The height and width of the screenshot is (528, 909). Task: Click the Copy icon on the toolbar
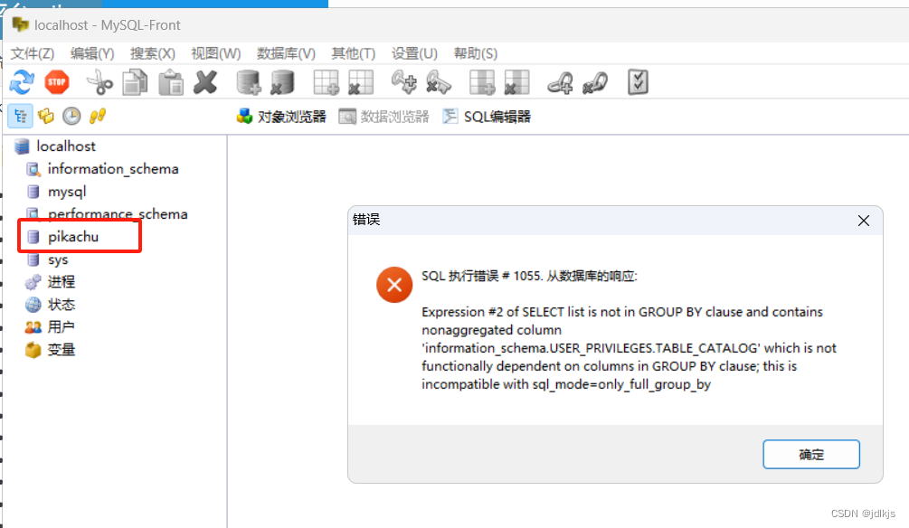click(x=135, y=82)
